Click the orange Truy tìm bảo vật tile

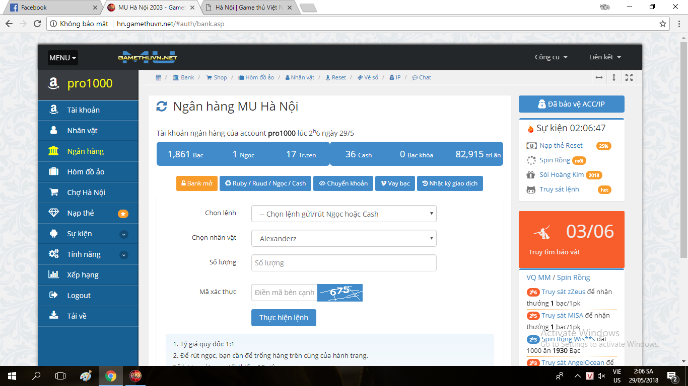(572, 239)
